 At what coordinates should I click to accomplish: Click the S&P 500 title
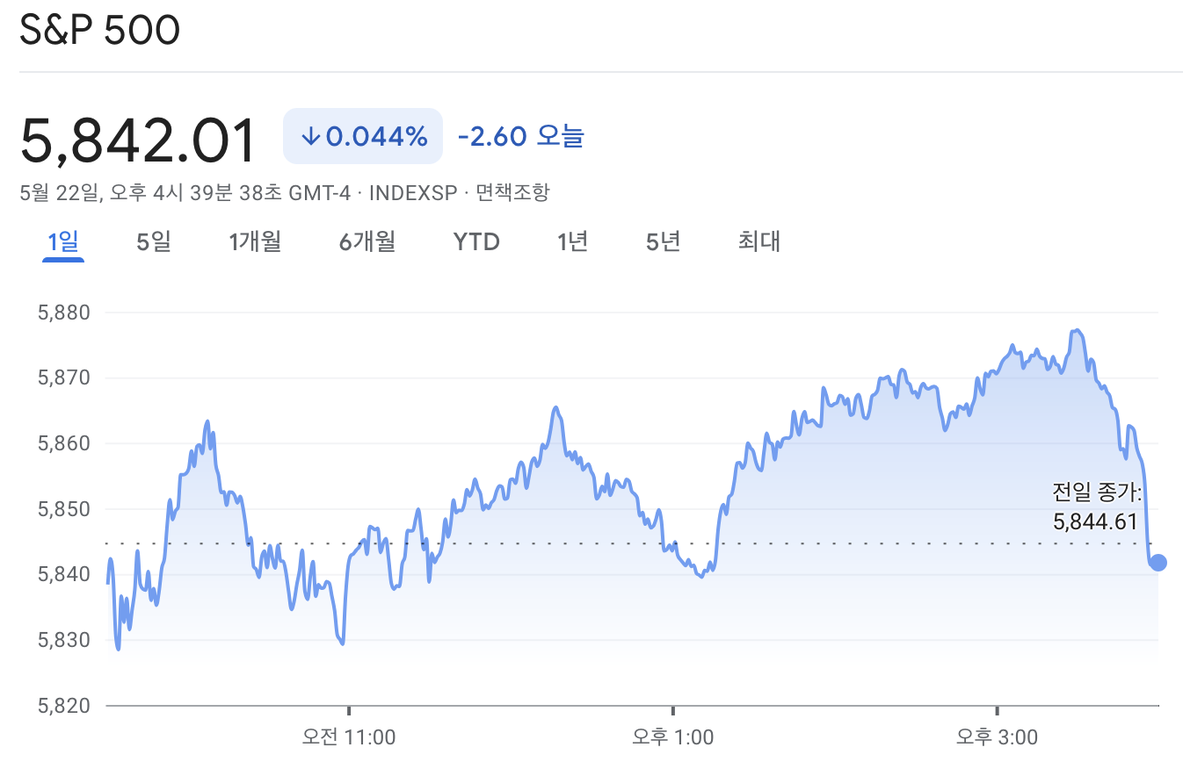point(99,31)
